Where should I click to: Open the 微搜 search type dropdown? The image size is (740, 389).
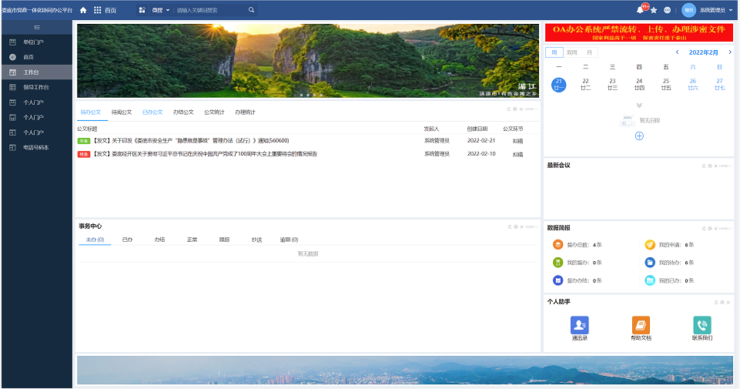160,10
